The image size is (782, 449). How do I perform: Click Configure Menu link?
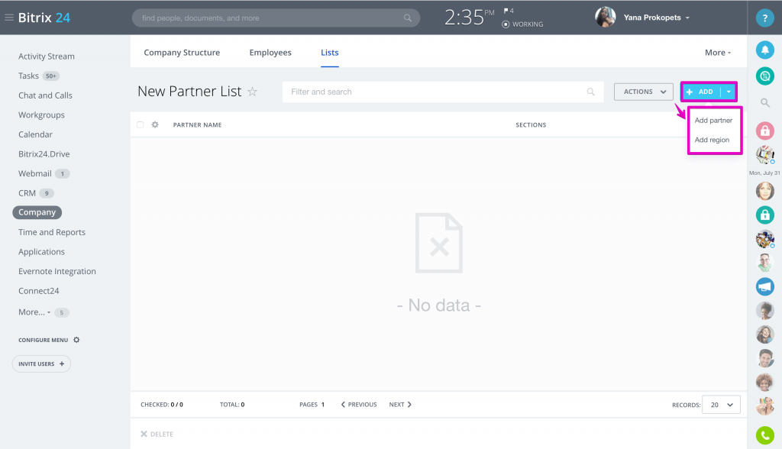[44, 340]
